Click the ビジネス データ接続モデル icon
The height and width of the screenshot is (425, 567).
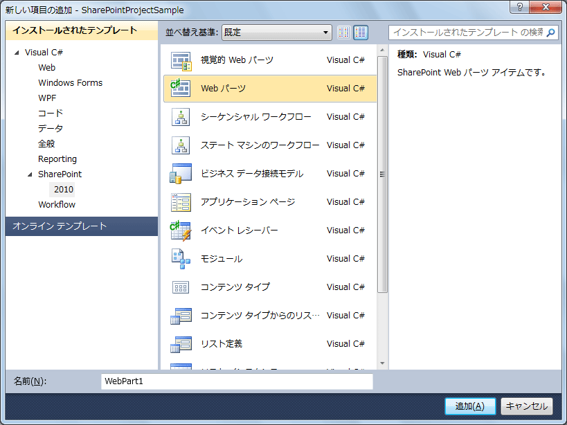181,174
